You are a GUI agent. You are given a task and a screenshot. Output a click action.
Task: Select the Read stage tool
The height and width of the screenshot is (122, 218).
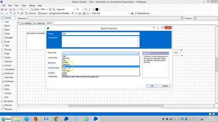click(x=7, y=30)
